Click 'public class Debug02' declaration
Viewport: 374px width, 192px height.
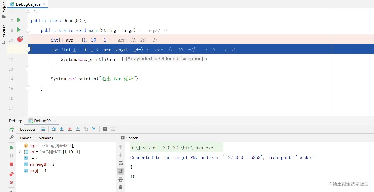pyautogui.click(x=58, y=21)
